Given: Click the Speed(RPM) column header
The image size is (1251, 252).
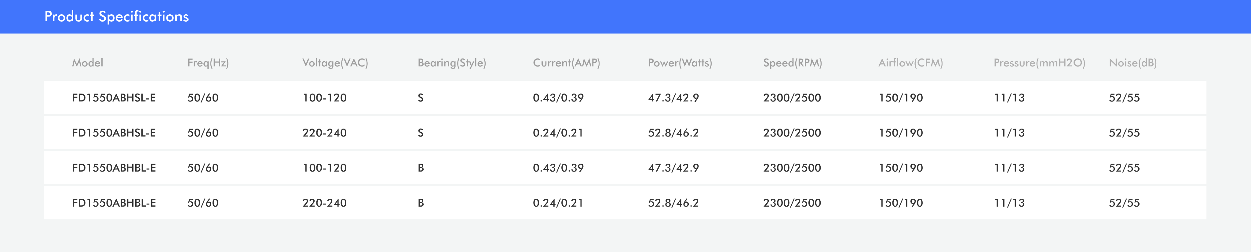Looking at the screenshot, I should [x=793, y=63].
